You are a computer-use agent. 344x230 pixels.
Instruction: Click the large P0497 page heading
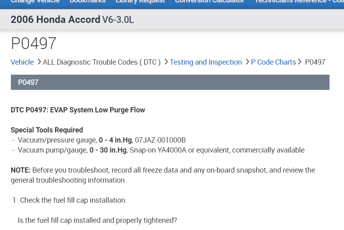point(34,43)
